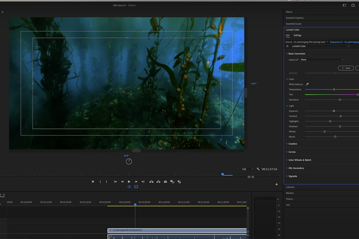
Task: Click the Tint slider handle
Action: tap(358, 95)
